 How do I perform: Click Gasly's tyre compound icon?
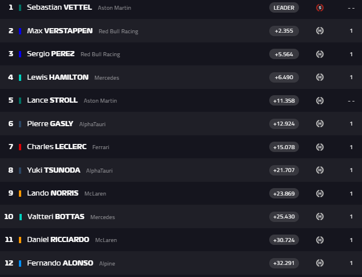pos(320,124)
